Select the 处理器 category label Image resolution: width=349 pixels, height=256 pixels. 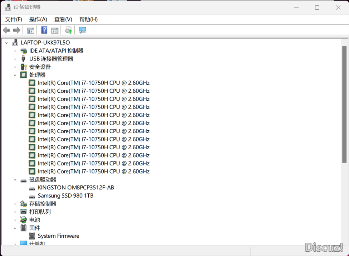coord(38,75)
